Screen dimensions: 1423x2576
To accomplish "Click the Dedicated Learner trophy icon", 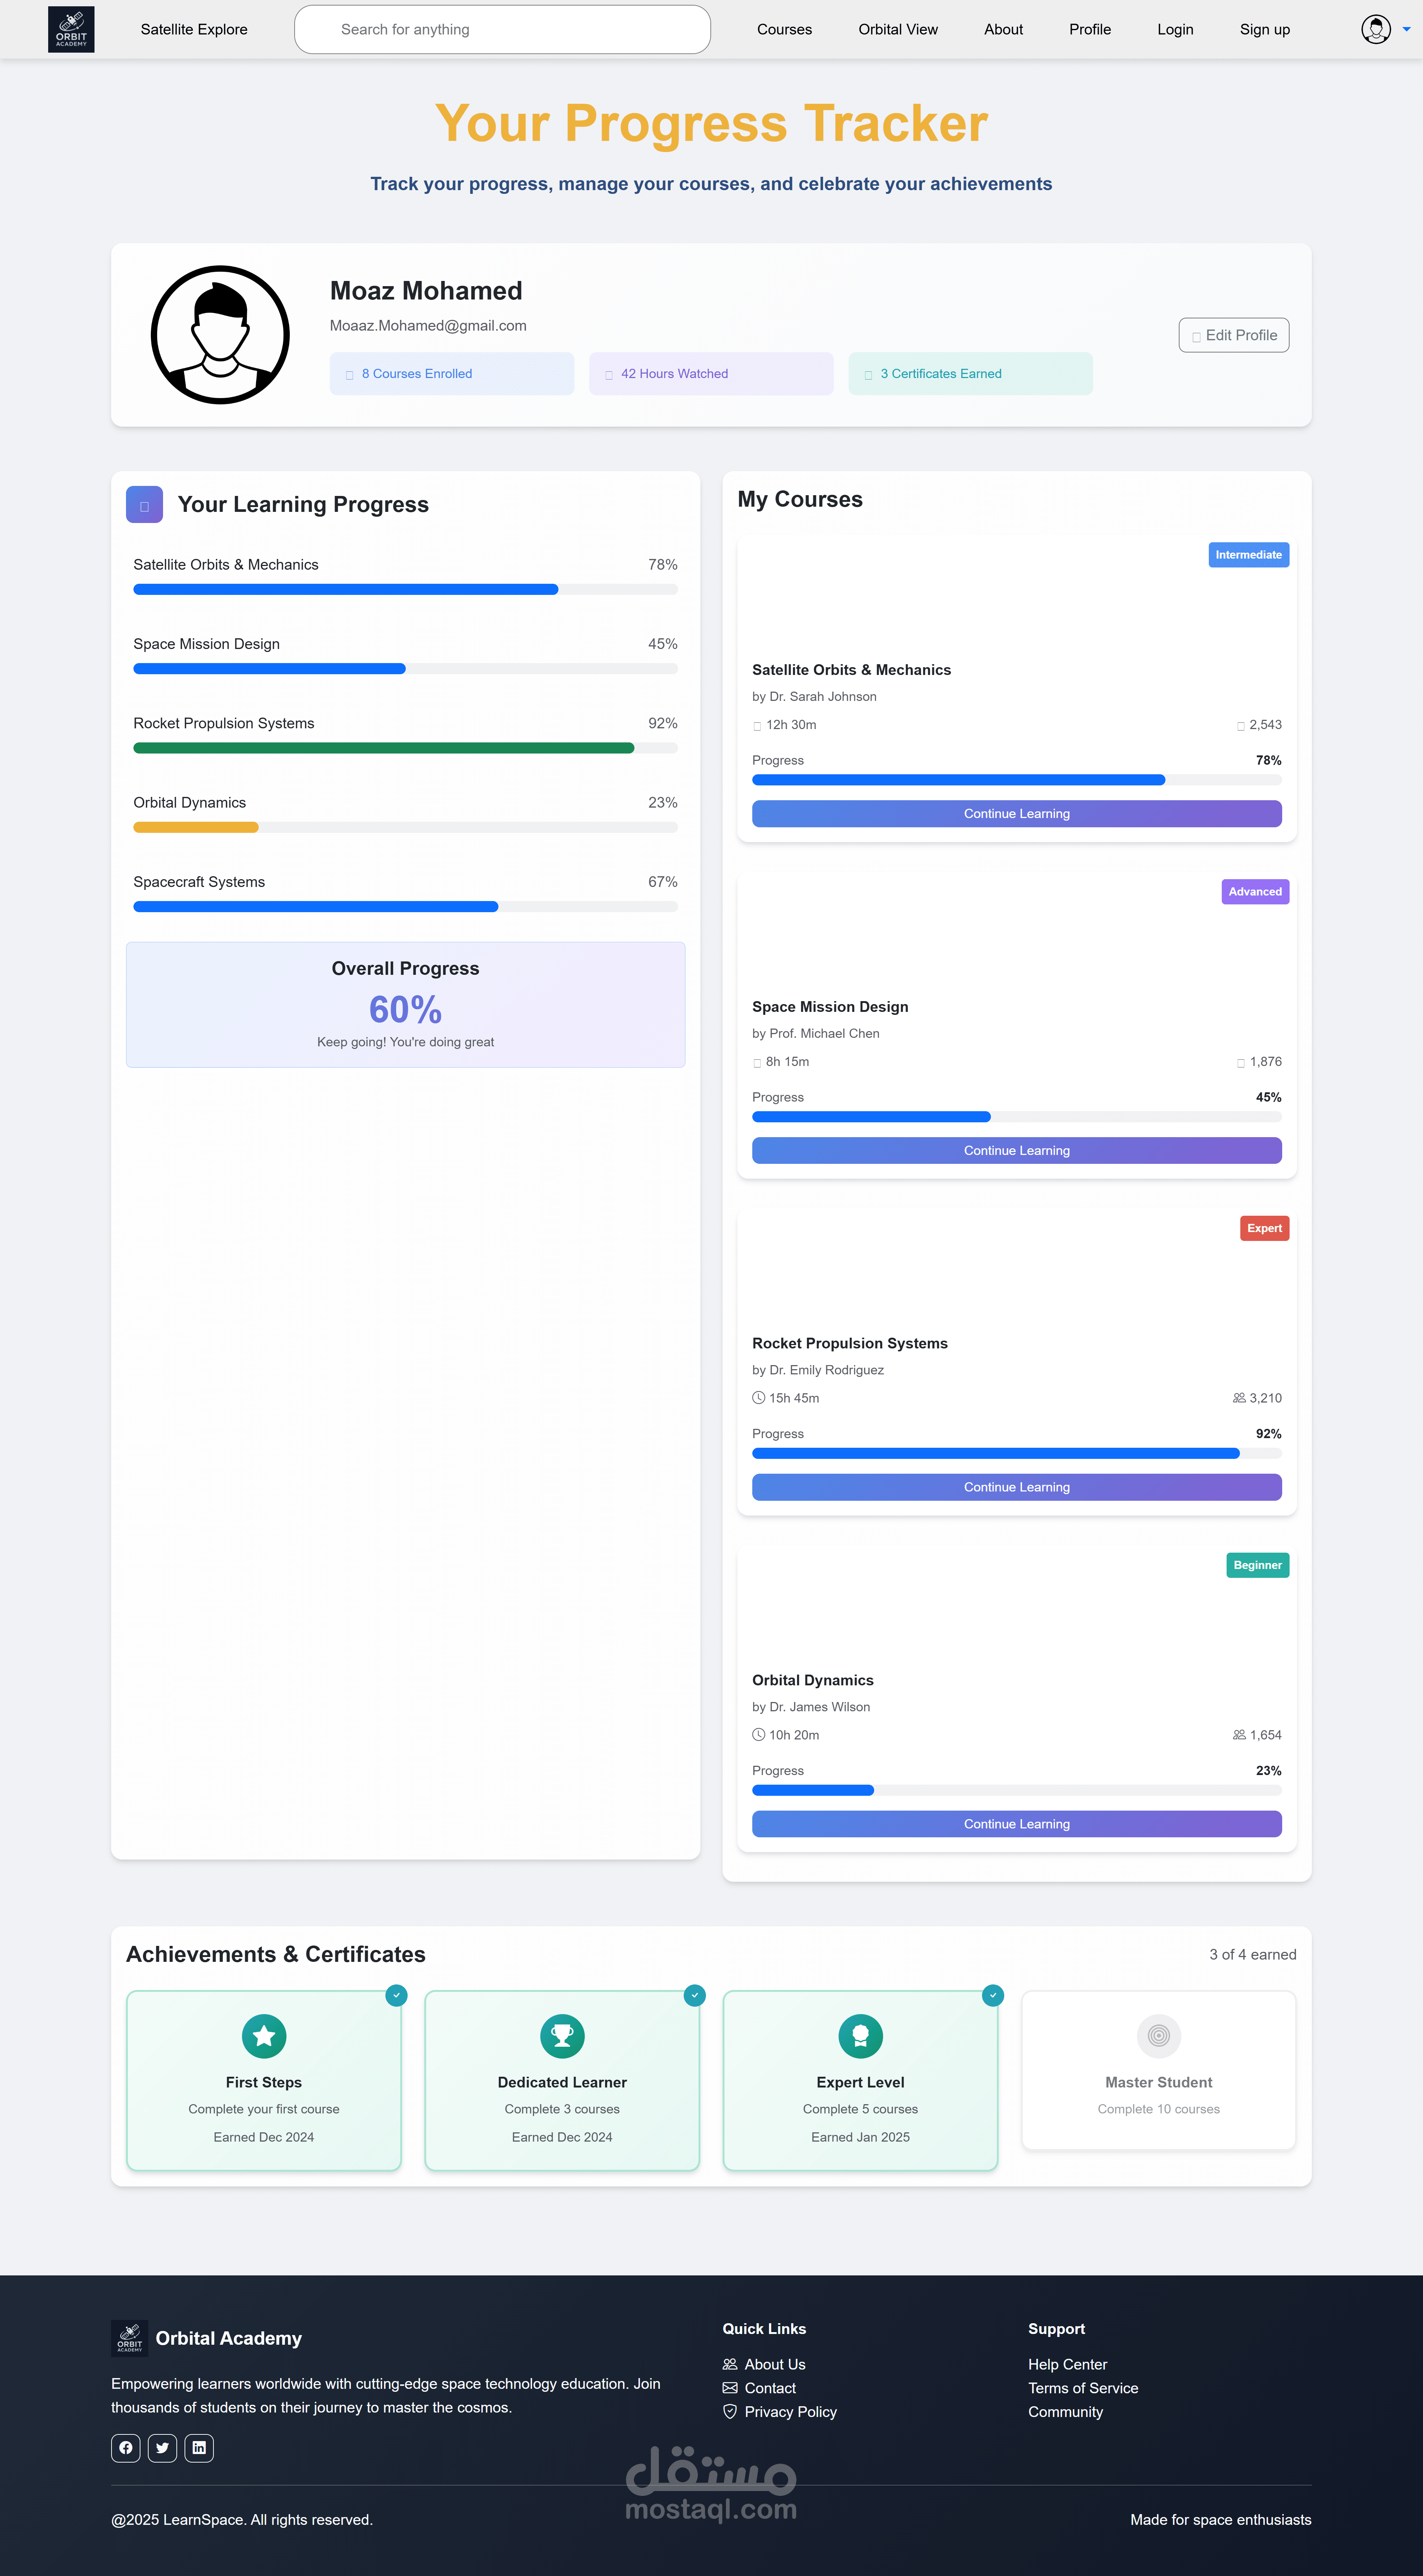I will tap(562, 2036).
